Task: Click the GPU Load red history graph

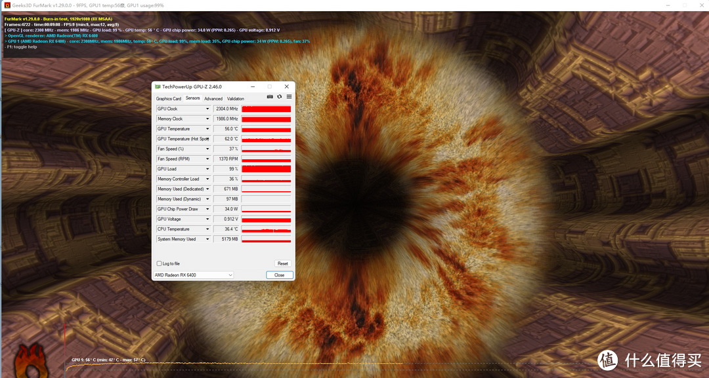Action: [267, 169]
